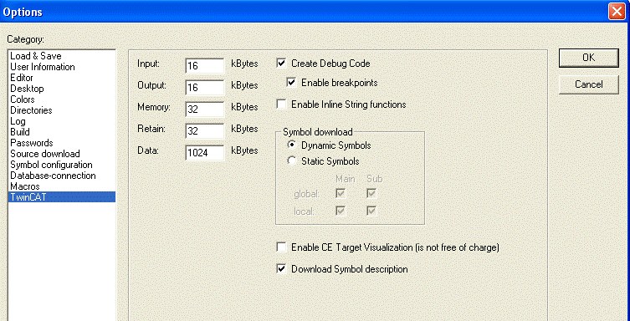Click the global Main checkbox
This screenshot has height=321, width=630.
341,194
